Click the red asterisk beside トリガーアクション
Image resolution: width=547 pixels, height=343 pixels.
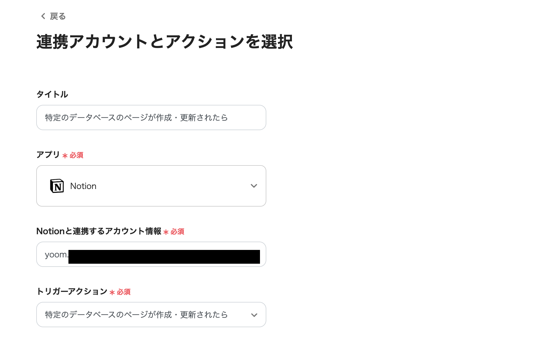pos(112,292)
